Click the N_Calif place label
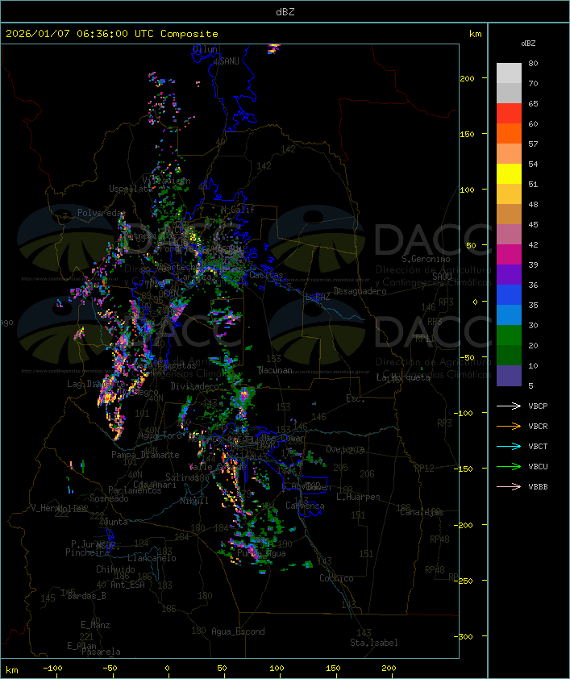570x679 pixels. 238,210
